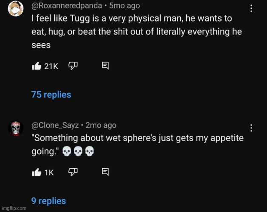Click the skull emojis in Clone_Sayz's comment
Screen dimensions: 267x212
point(78,151)
